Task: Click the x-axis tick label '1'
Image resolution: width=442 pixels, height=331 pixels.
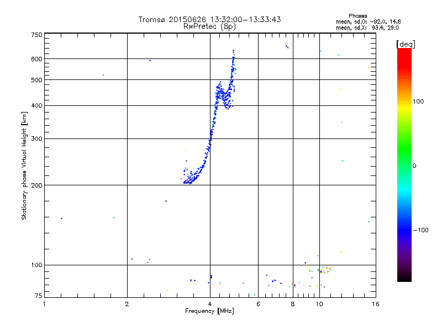Action: 44,304
